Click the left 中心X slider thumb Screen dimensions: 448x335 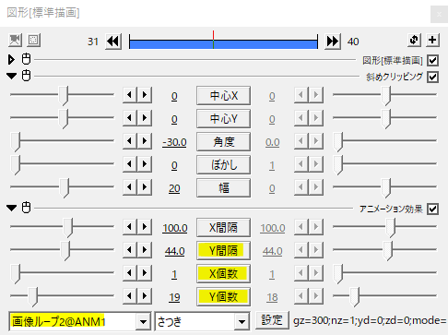64,96
